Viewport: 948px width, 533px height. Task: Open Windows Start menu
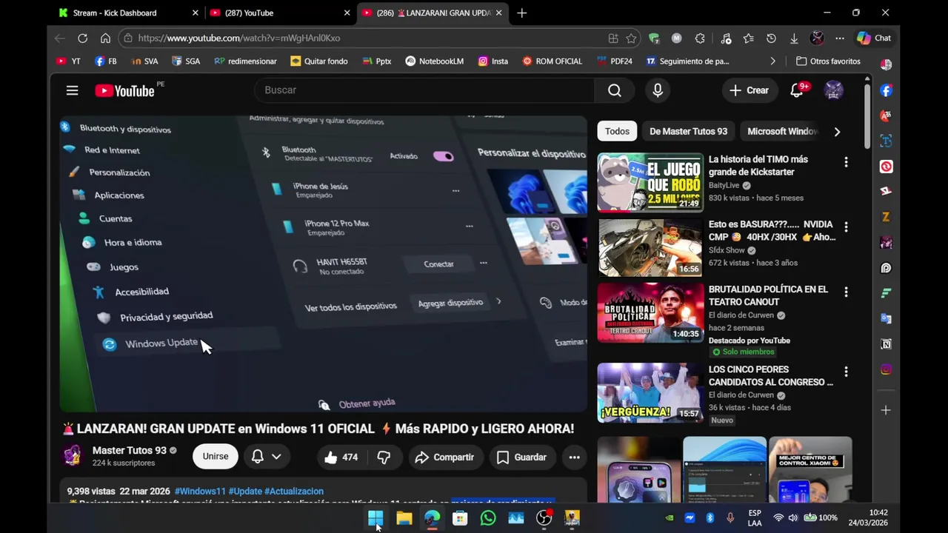tap(375, 518)
